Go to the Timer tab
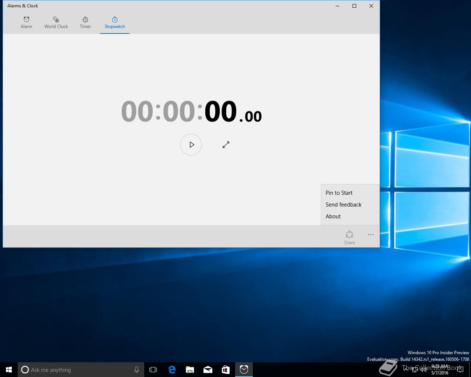The width and height of the screenshot is (471, 377). pos(85,22)
